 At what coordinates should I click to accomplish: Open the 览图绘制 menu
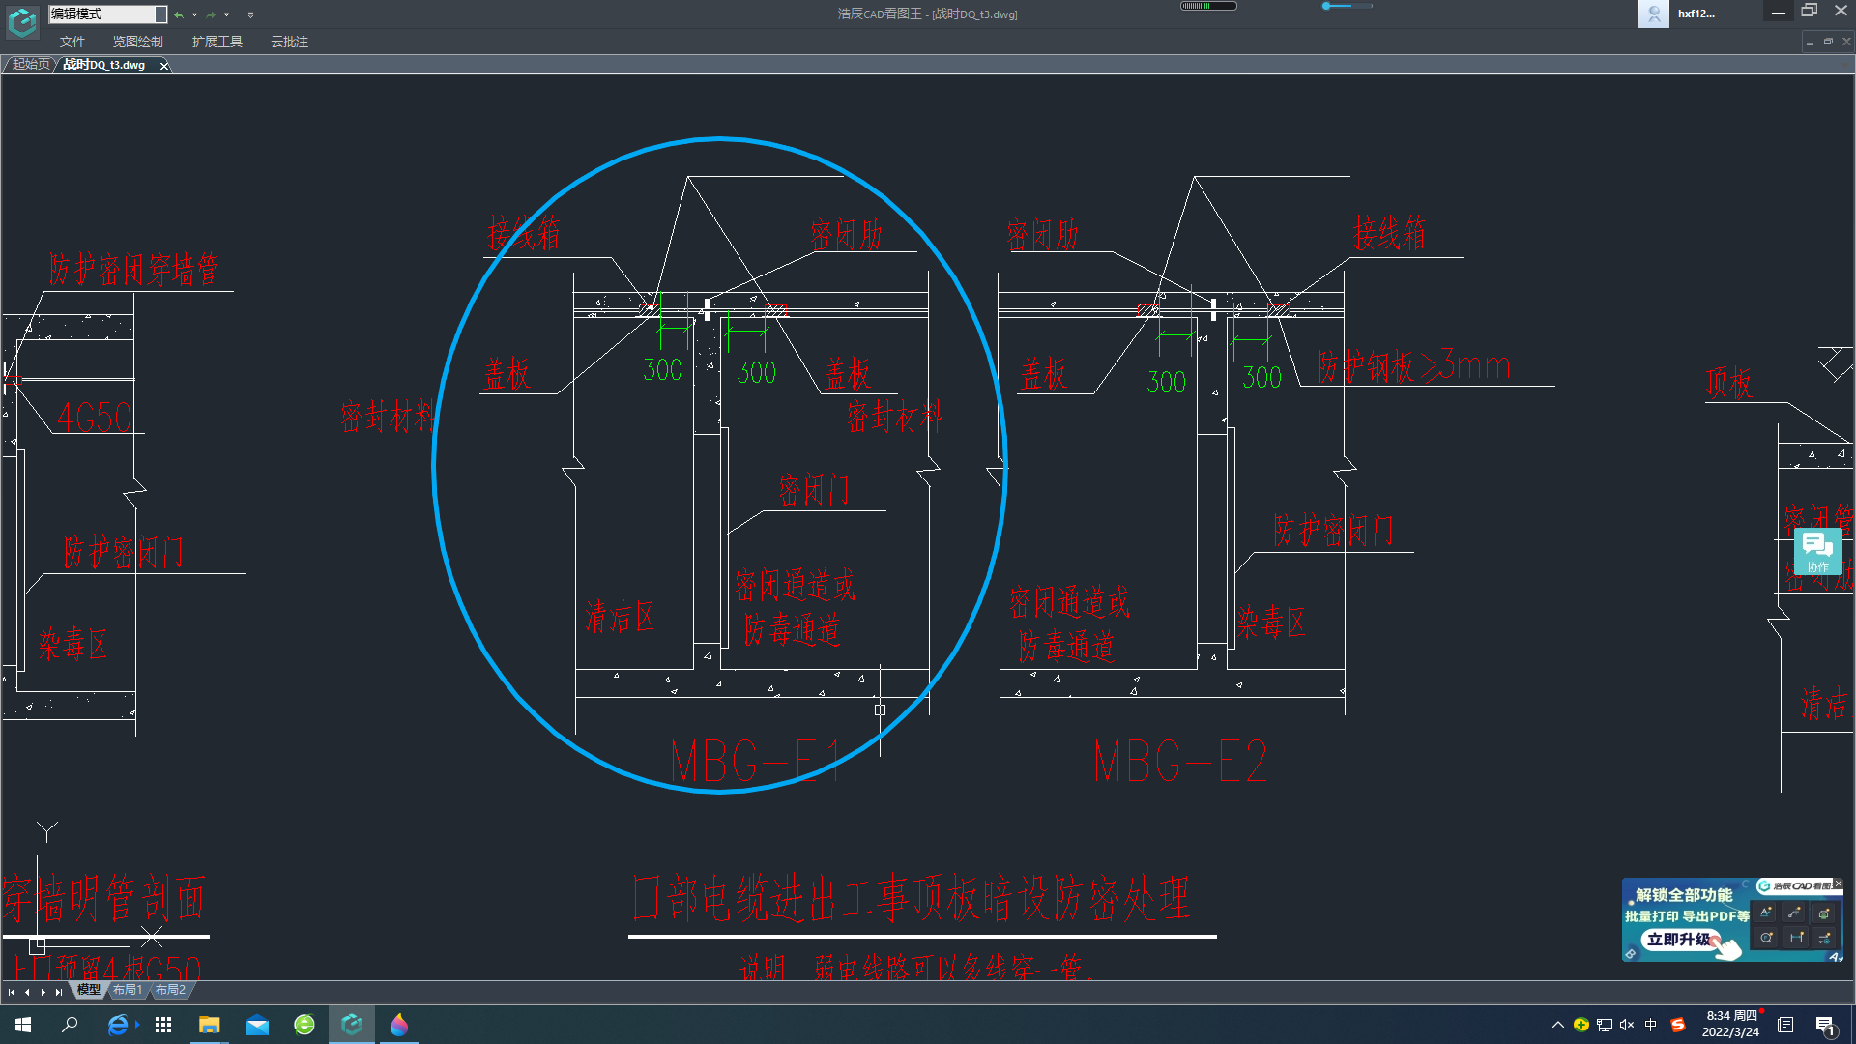(137, 42)
